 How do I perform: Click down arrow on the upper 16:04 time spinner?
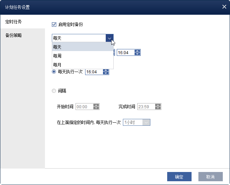pyautogui.click(x=137, y=54)
